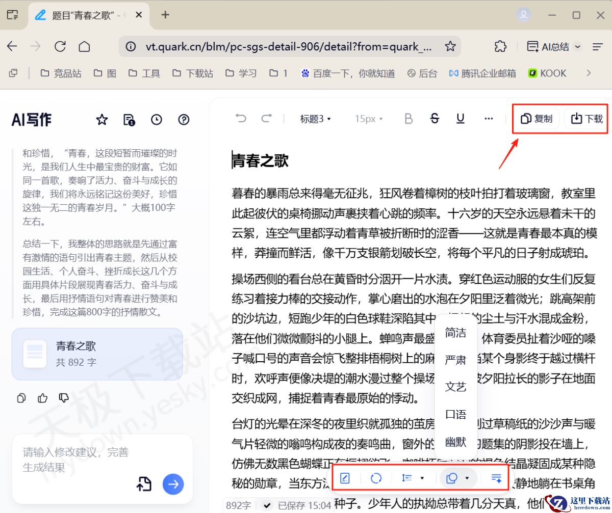Screen dimensions: 612x513
Task: Open a new tab with plus button
Action: (165, 15)
